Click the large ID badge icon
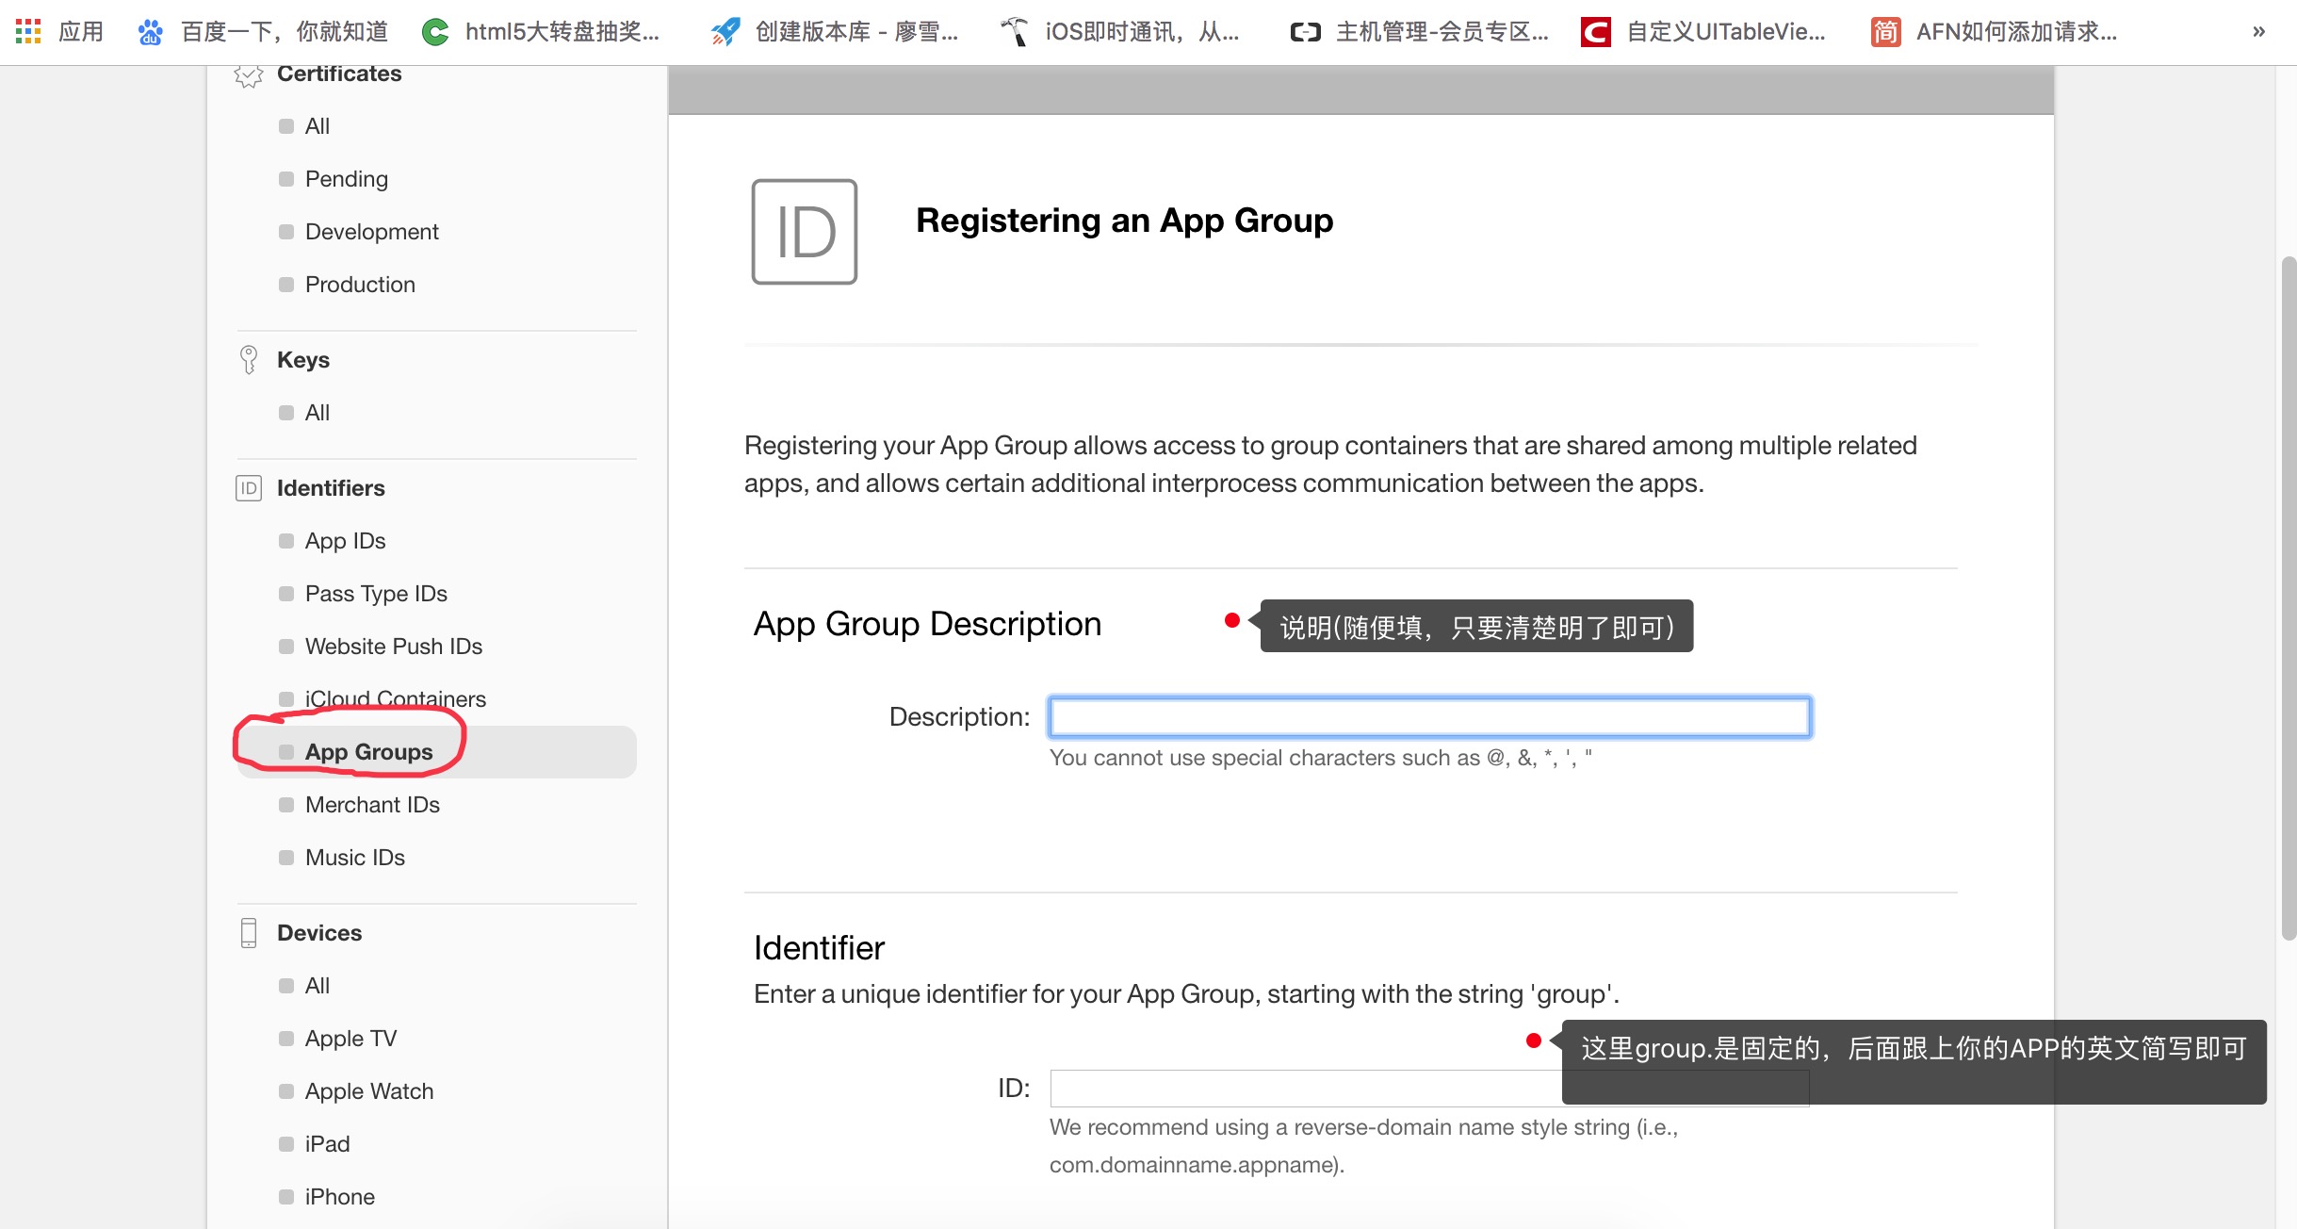Image resolution: width=2297 pixels, height=1229 pixels. 804,232
